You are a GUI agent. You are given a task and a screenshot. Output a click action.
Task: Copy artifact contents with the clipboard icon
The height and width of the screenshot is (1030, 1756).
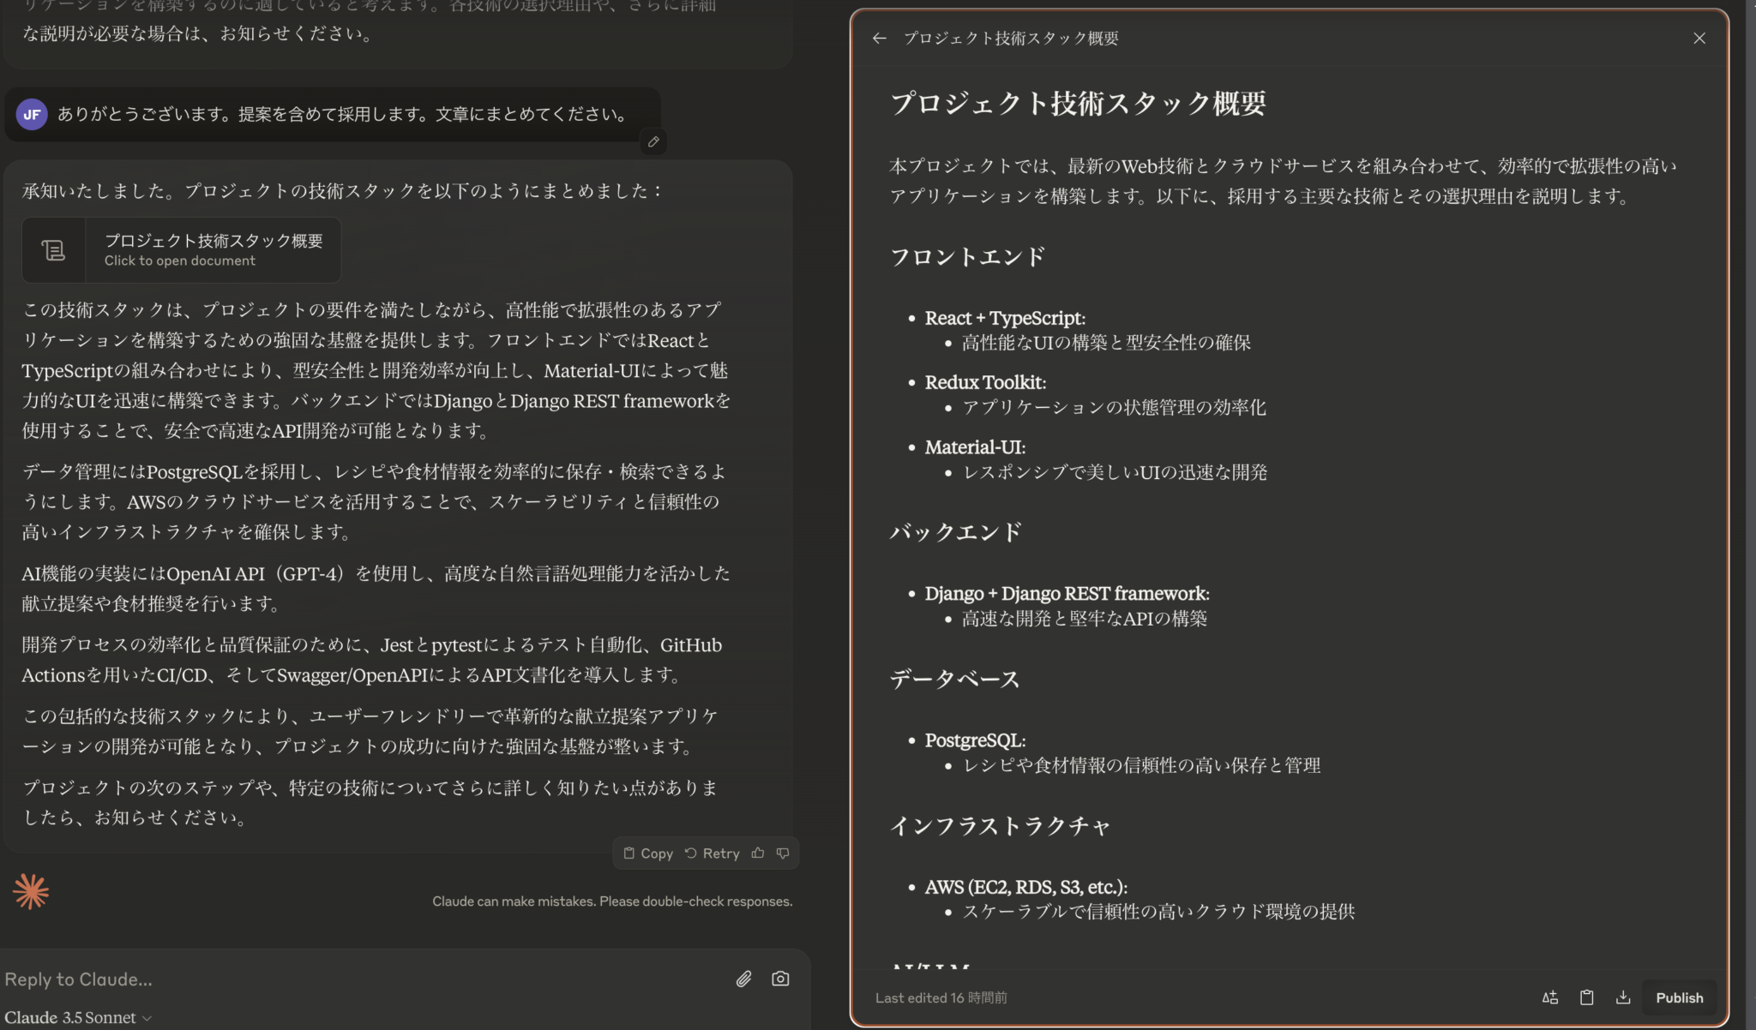[1586, 997]
